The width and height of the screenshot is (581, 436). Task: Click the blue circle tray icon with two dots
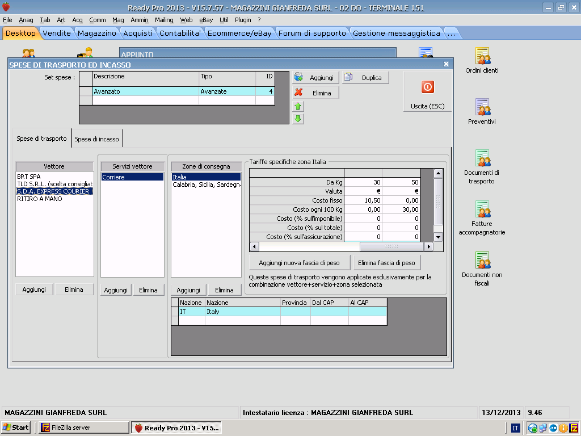[553, 428]
